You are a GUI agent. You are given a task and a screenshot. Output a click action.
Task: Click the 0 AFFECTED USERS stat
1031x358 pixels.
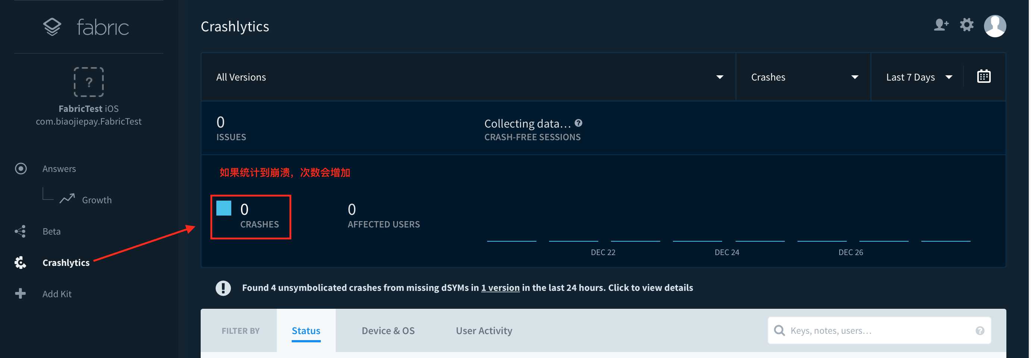coord(383,216)
